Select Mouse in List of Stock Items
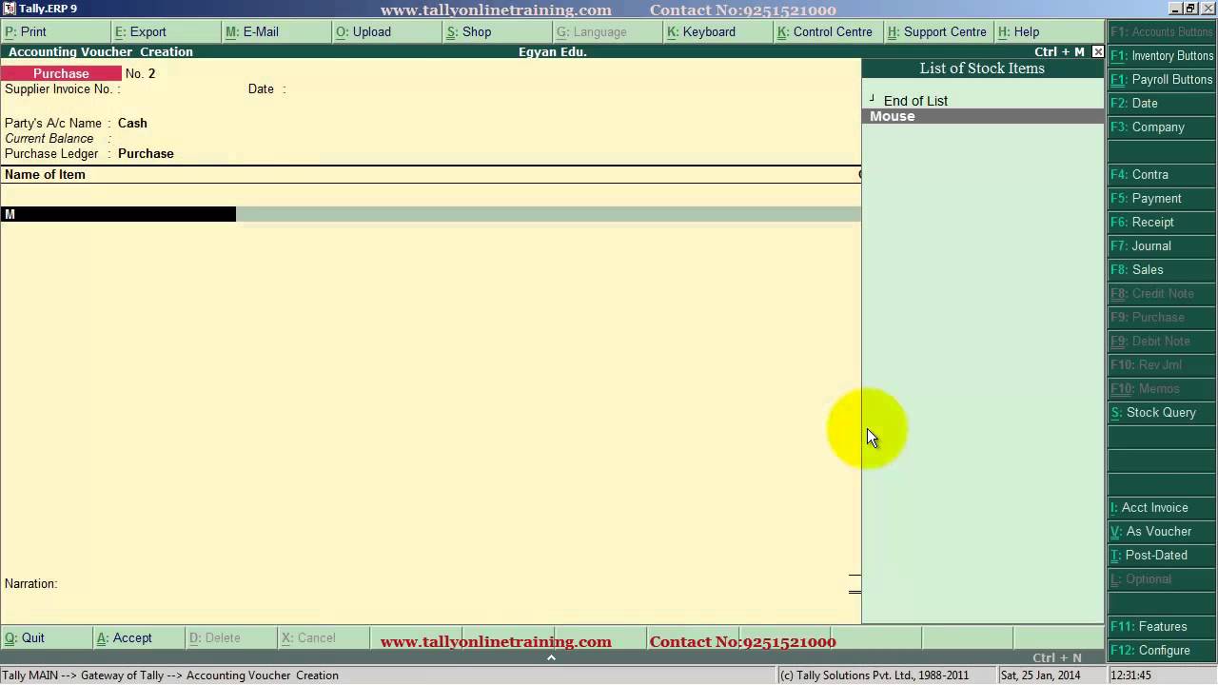The width and height of the screenshot is (1218, 685). (x=983, y=116)
